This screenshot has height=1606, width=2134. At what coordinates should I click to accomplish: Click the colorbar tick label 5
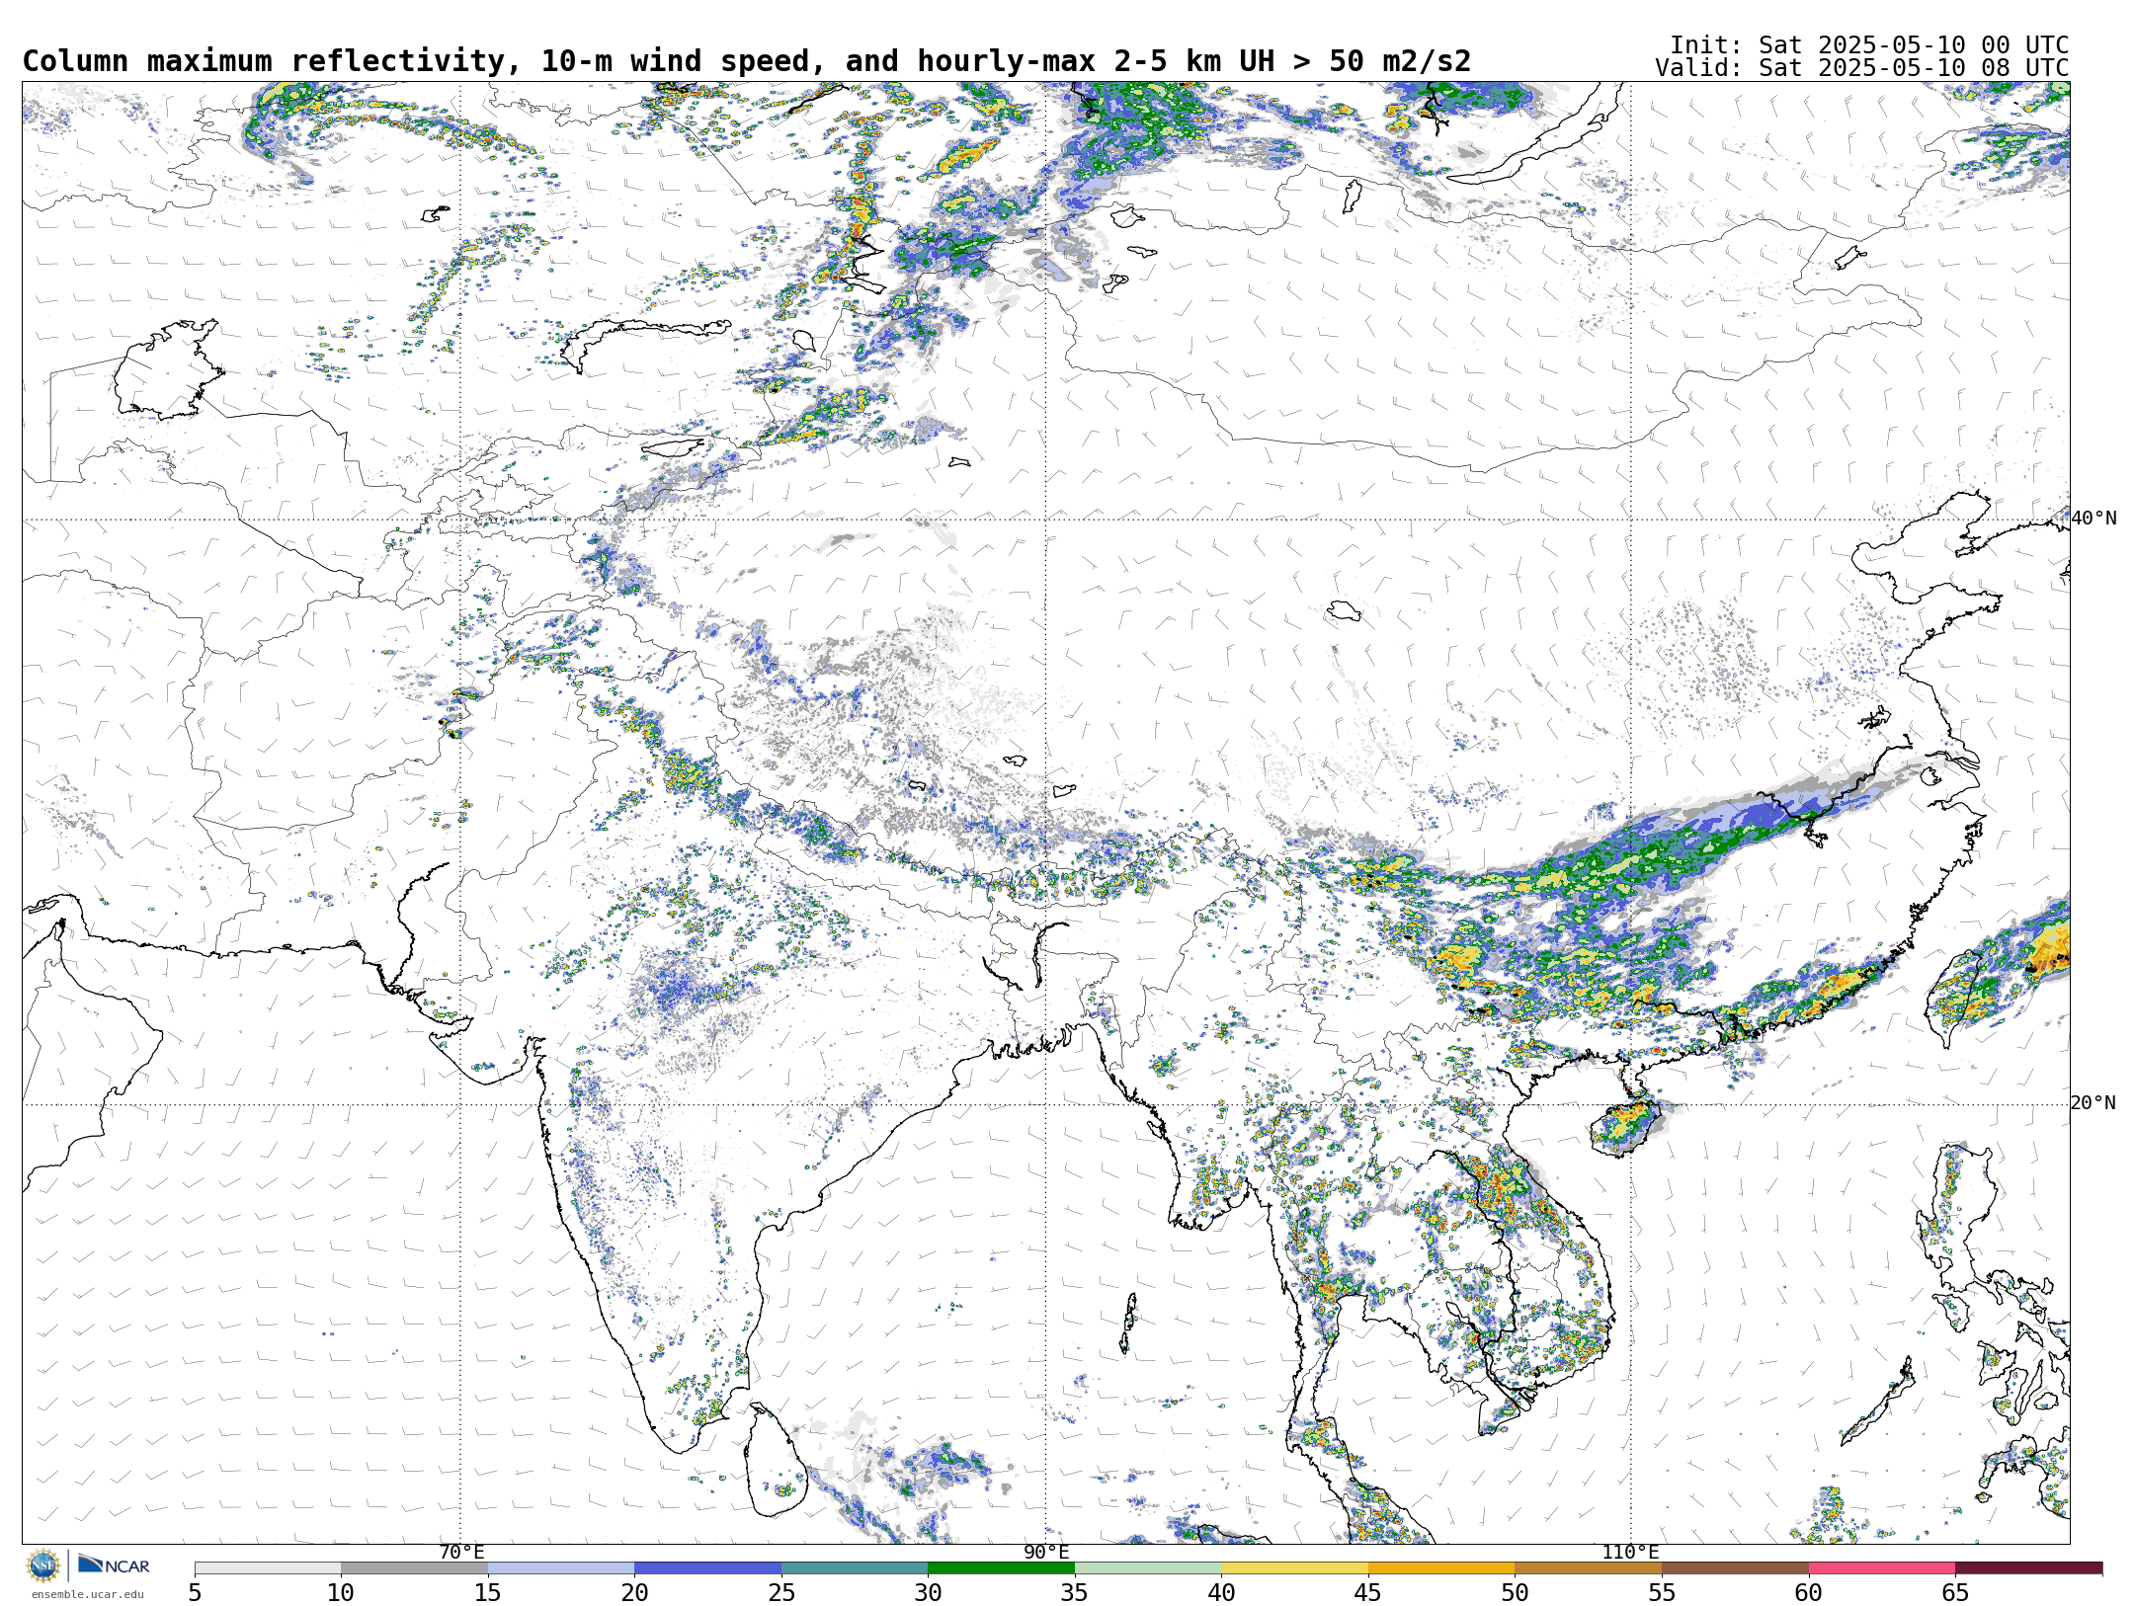[195, 1593]
